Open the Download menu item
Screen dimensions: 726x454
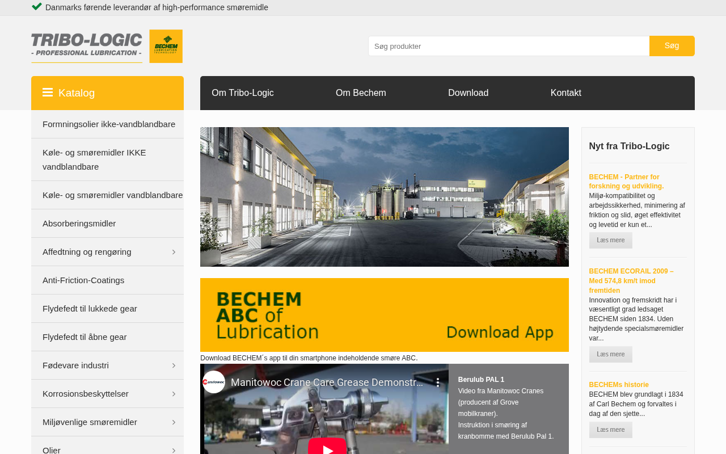(x=468, y=93)
